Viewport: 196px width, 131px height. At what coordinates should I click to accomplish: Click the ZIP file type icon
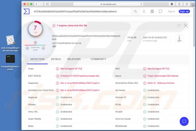[x=179, y=38]
